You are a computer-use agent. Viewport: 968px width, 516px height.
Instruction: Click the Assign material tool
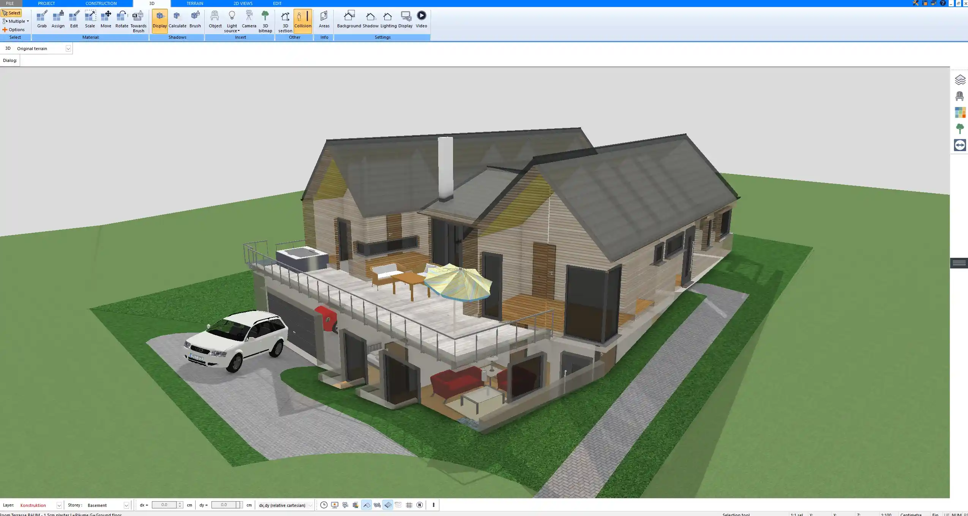[x=58, y=19]
